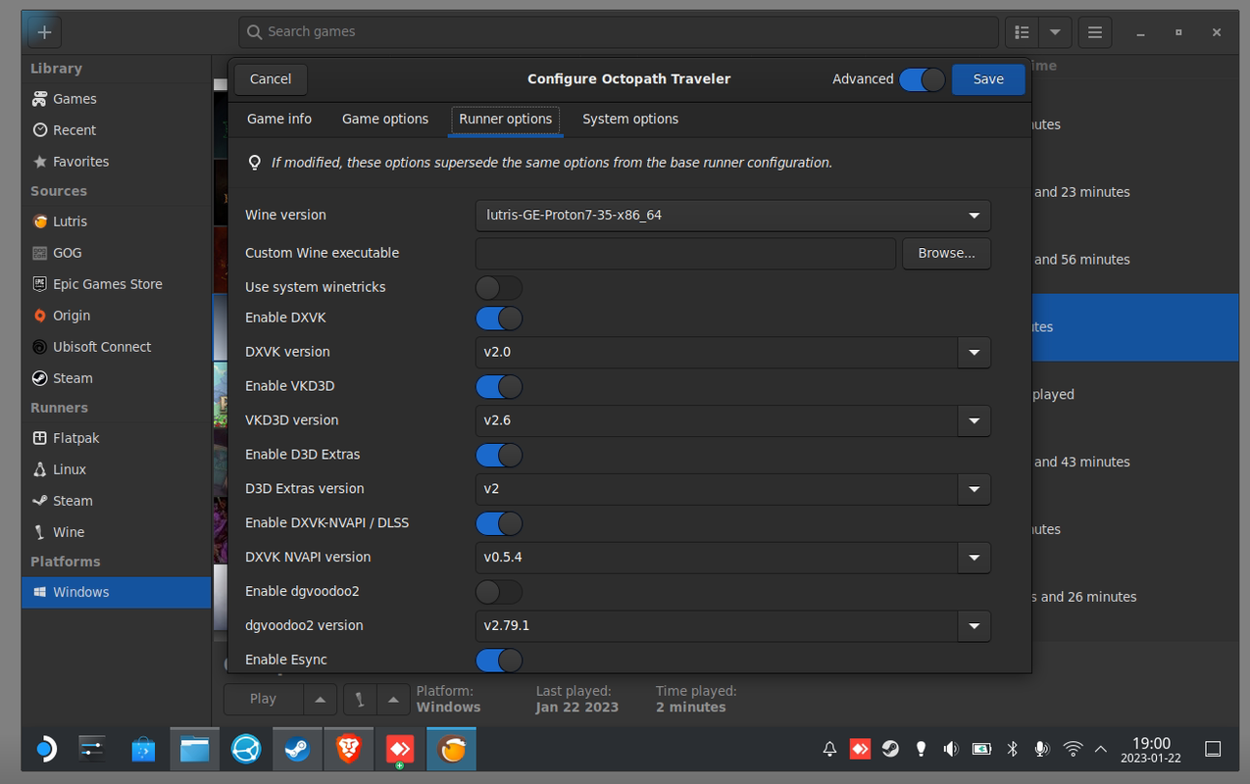Image resolution: width=1250 pixels, height=784 pixels.
Task: Switch to the System options tab
Action: click(630, 120)
